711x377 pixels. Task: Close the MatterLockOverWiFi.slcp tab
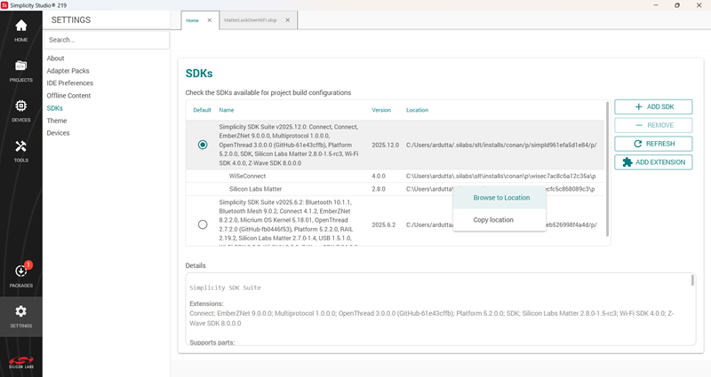pos(287,20)
